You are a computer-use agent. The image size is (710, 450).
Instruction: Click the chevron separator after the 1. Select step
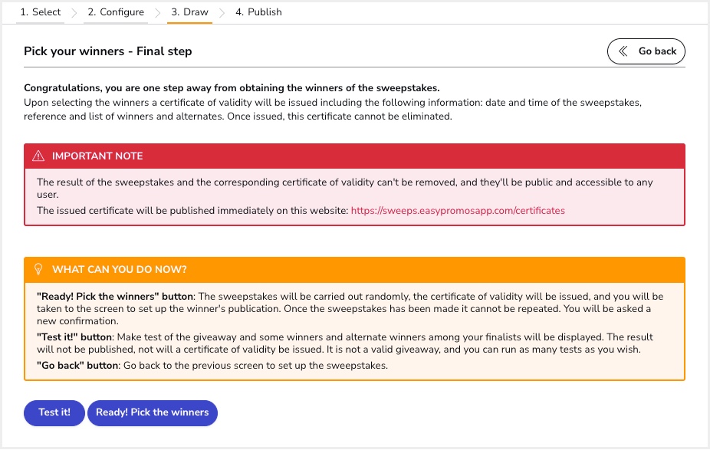(74, 12)
